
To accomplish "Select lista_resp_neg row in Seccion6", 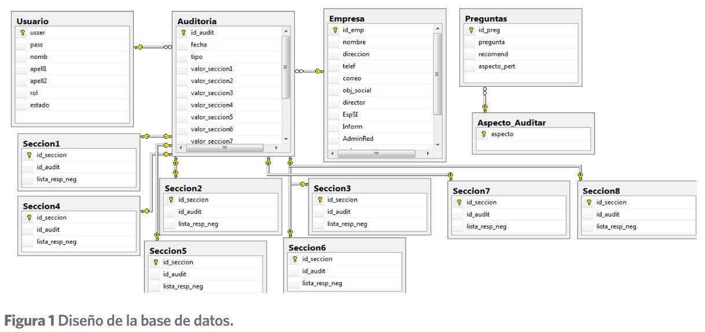I will (322, 283).
